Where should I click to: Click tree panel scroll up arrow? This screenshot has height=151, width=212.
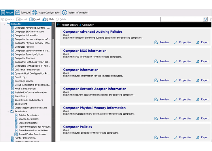53,24
